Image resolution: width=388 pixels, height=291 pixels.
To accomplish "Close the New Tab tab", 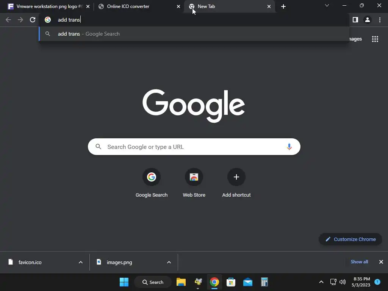I will [269, 6].
